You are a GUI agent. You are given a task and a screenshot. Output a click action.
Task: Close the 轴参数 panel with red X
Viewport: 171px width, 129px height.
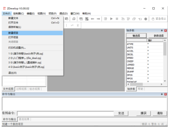[165, 30]
